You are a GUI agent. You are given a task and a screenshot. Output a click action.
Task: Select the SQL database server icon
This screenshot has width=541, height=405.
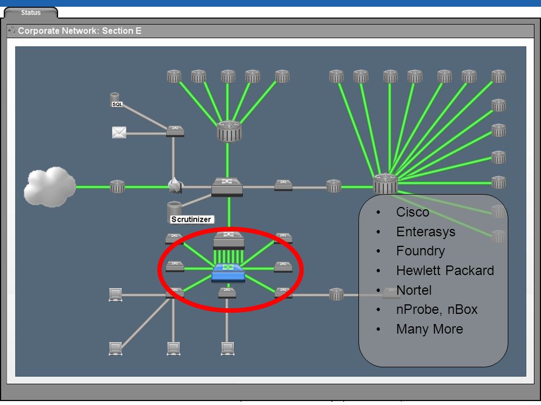[x=115, y=99]
